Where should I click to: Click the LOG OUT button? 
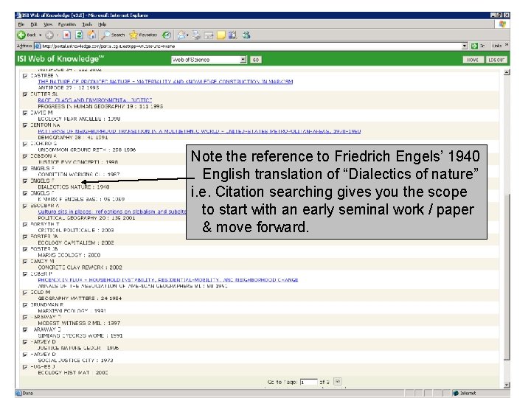496,60
